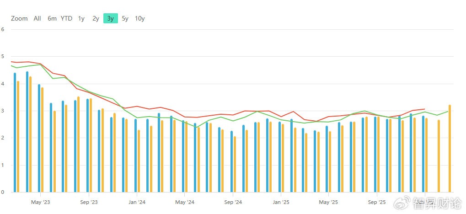This screenshot has height=214, width=466.
Task: Click the "May '25" x-axis label
Action: [328, 202]
